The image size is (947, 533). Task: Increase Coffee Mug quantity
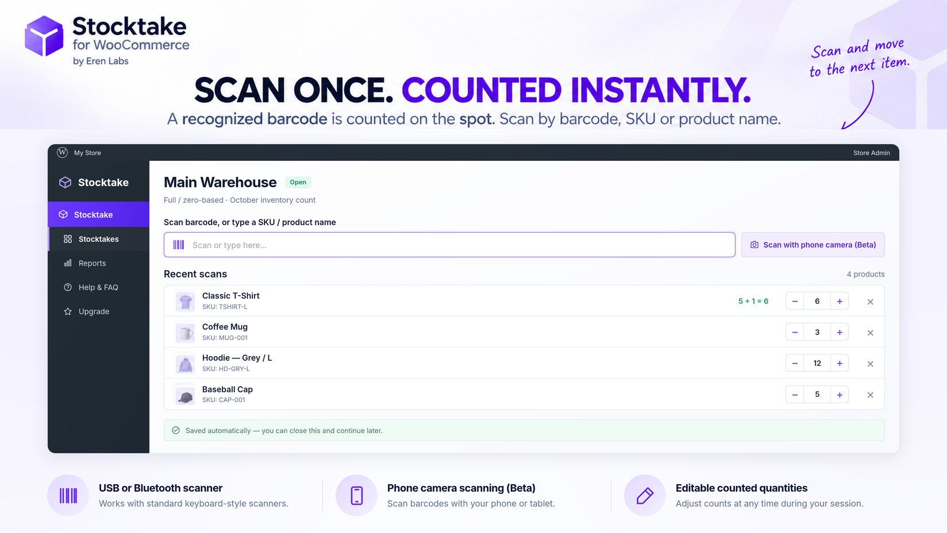[x=840, y=332]
